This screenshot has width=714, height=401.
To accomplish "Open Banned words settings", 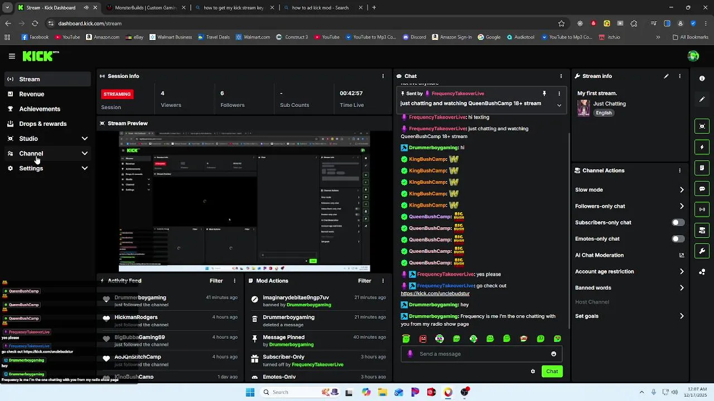I will point(630,288).
